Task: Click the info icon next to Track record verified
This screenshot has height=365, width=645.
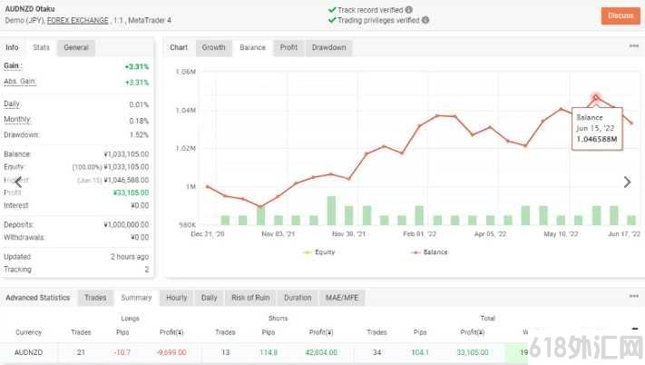Action: 408,10
